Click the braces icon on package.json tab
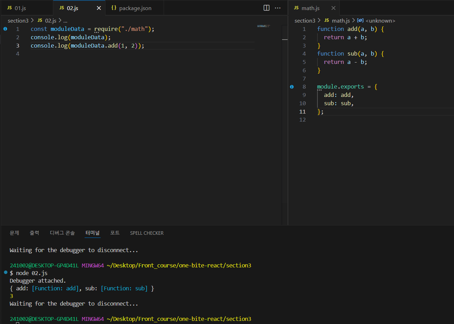Image resolution: width=454 pixels, height=324 pixels. (114, 8)
